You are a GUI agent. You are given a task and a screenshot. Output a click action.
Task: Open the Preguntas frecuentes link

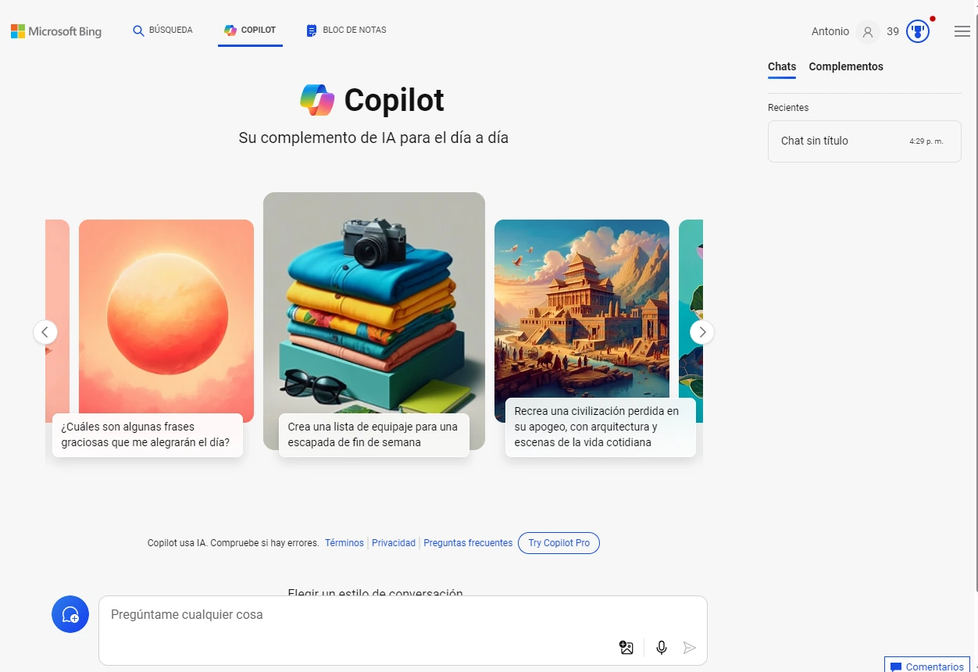click(x=468, y=543)
